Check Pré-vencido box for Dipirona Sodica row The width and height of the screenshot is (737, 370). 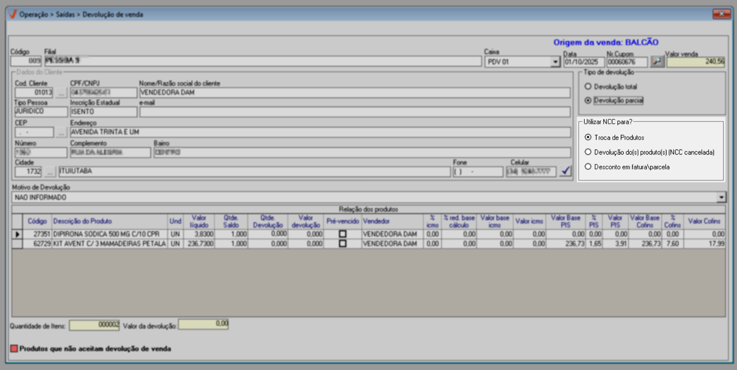[x=343, y=234]
